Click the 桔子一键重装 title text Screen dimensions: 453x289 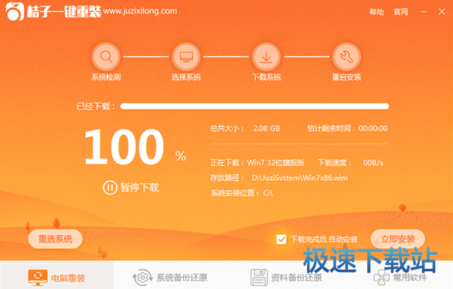click(x=64, y=12)
